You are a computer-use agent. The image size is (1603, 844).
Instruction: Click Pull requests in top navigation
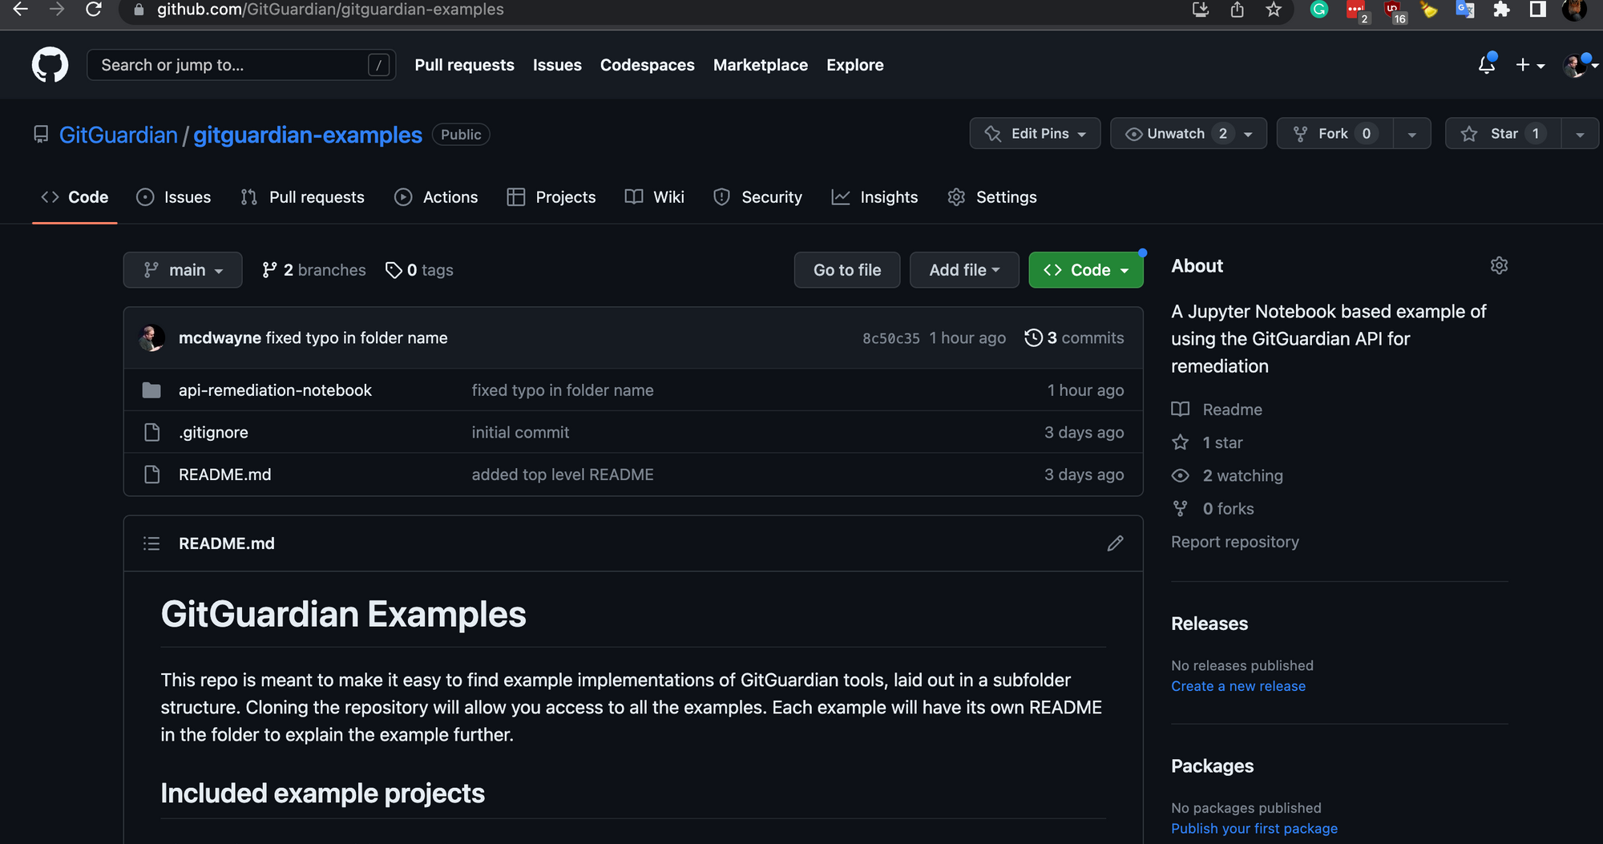464,65
